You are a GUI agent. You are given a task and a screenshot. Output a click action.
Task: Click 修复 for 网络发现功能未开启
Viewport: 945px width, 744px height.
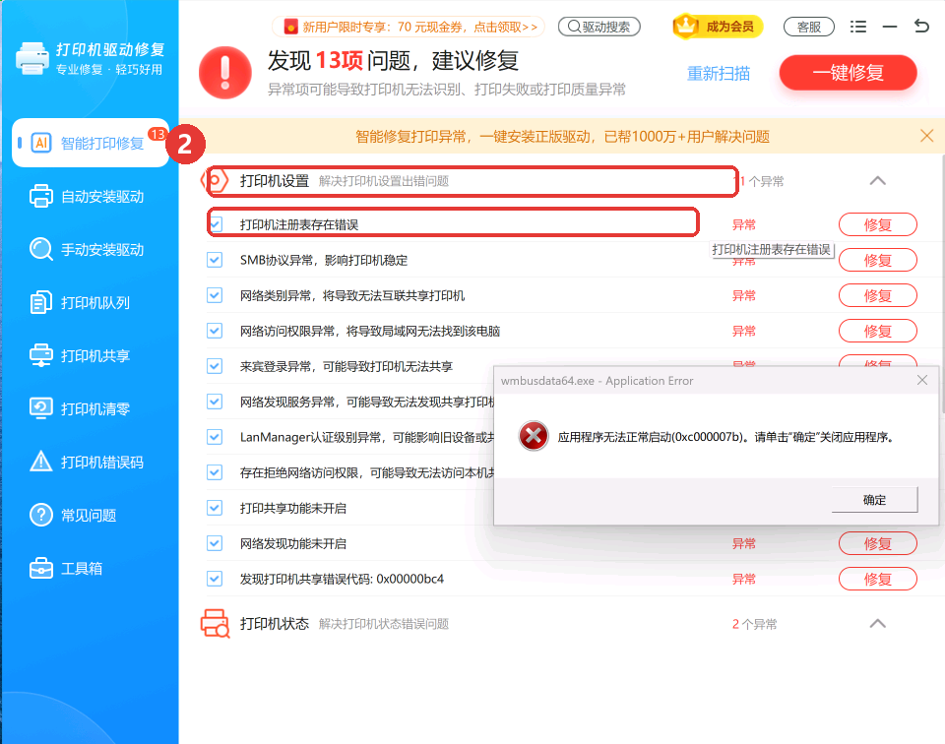(877, 543)
